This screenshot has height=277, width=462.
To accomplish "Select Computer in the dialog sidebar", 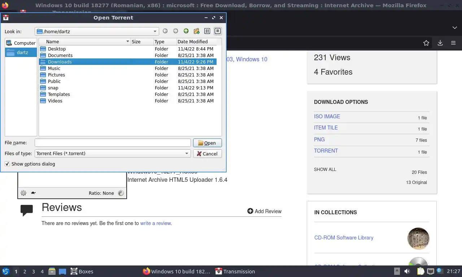I will [x=21, y=43].
